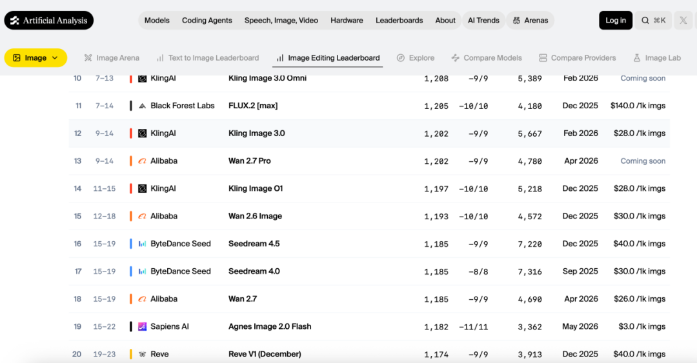The image size is (697, 363).
Task: Click the Black Forest Labs creator name
Action: [182, 106]
